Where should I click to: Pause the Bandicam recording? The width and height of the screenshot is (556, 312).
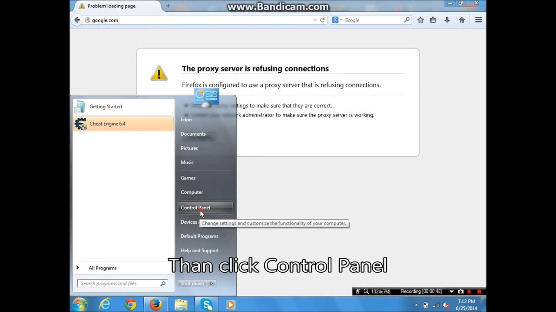[x=469, y=292]
